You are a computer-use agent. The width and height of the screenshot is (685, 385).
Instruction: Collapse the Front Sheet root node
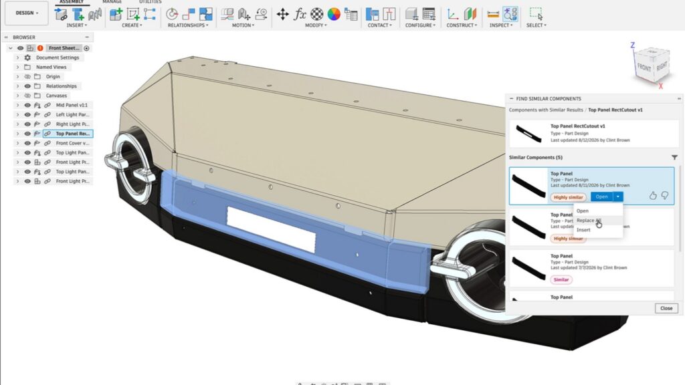click(11, 48)
